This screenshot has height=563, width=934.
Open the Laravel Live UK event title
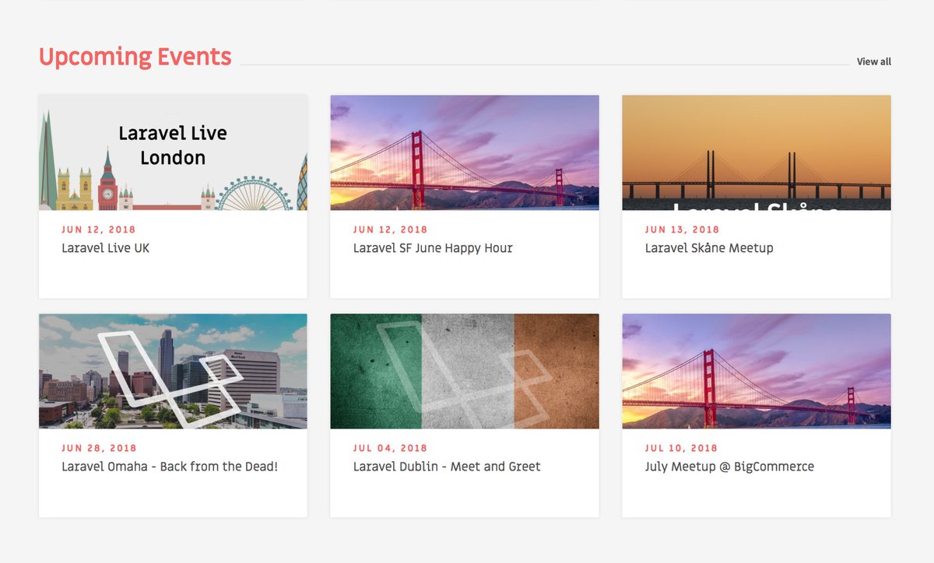(x=105, y=248)
